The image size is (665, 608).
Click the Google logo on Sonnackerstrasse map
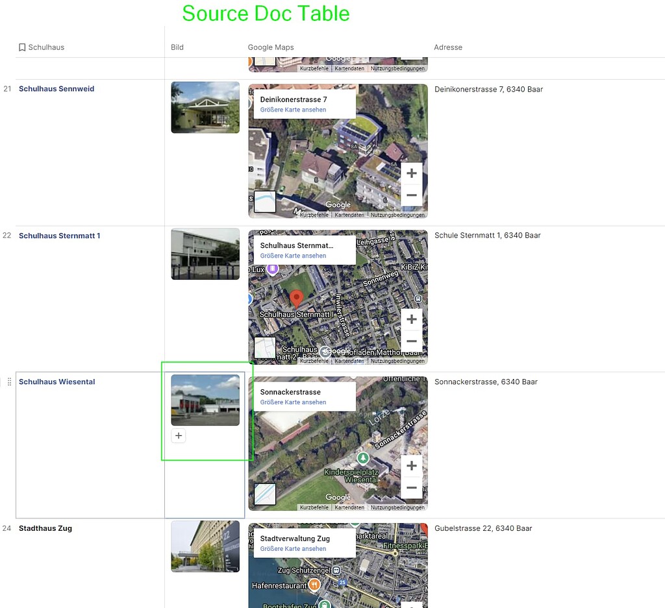tap(338, 498)
